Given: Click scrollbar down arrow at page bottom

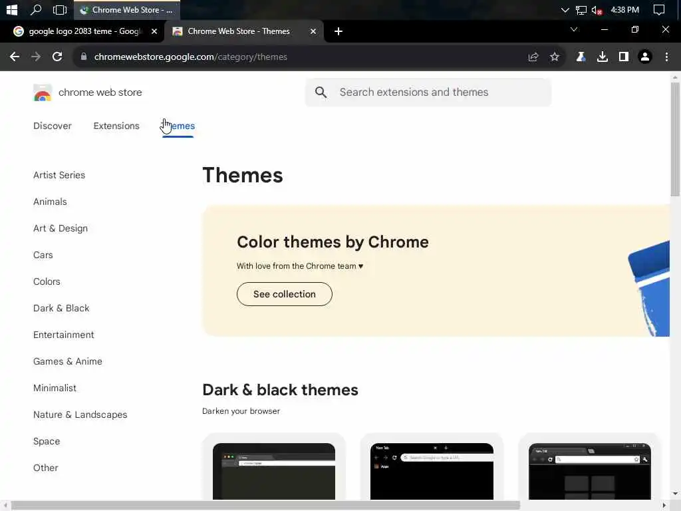Looking at the screenshot, I should 674,494.
